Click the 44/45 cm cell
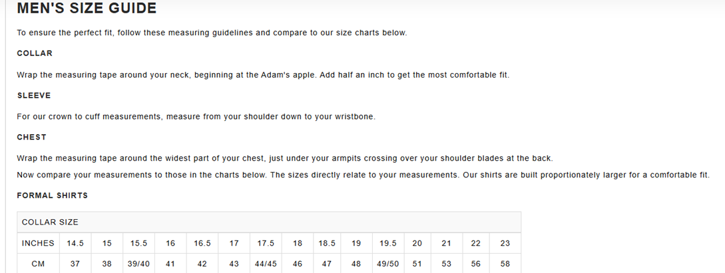Image resolution: width=725 pixels, height=273 pixels. coord(266,264)
